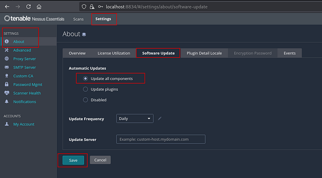Go to the browser home icon
322x178 pixels.
[x=39, y=7]
